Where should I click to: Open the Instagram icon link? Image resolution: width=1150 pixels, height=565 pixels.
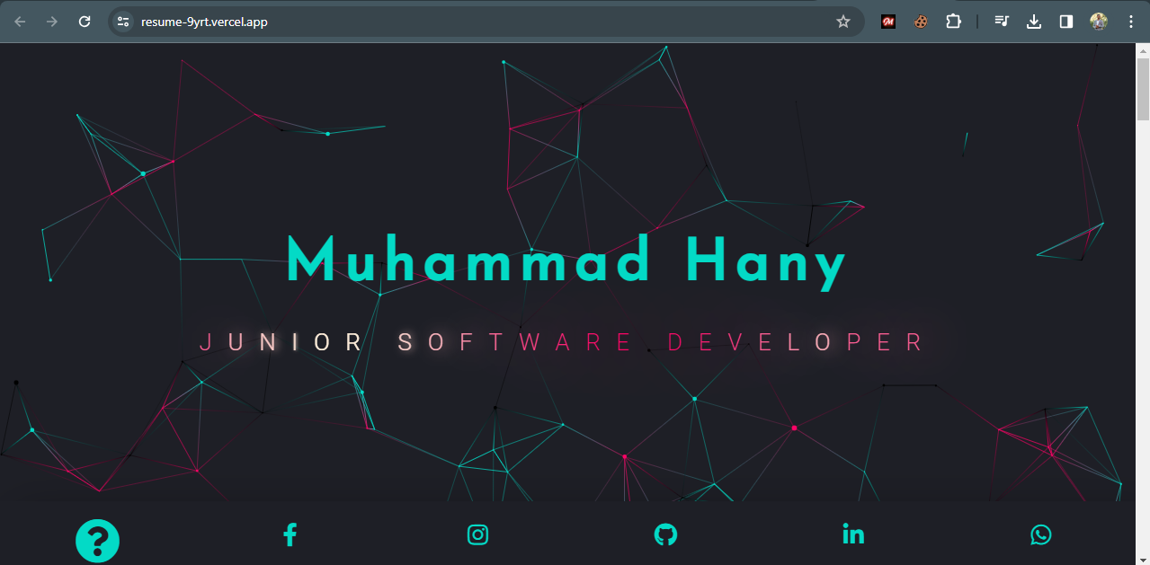click(x=477, y=535)
